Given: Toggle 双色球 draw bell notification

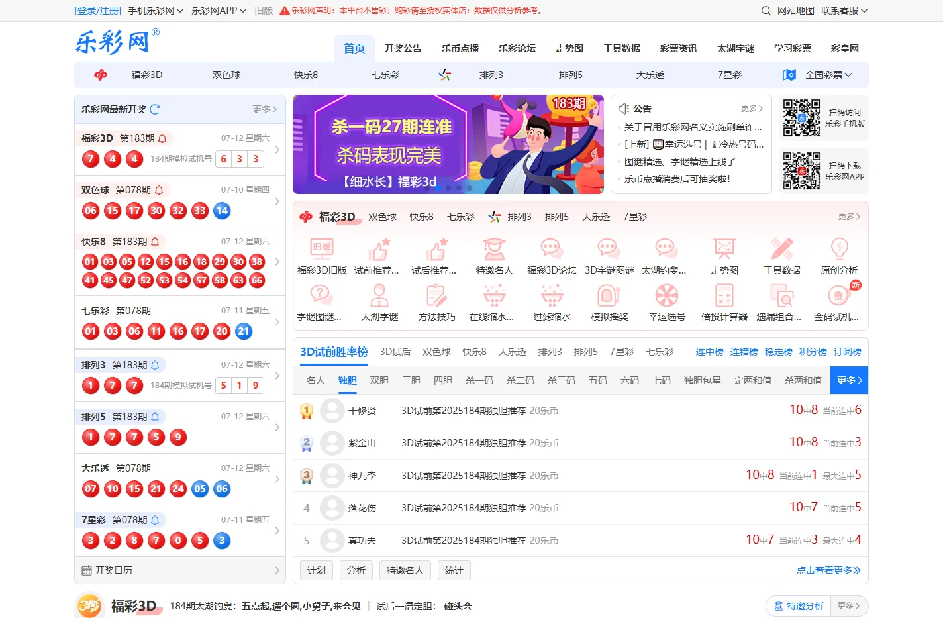Looking at the screenshot, I should pos(159,190).
